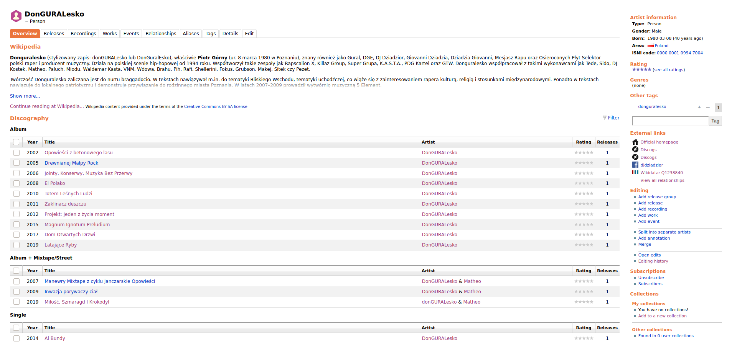The width and height of the screenshot is (732, 343).
Task: Select the Magnum Ignotum Preludium checkbox
Action: (x=16, y=225)
